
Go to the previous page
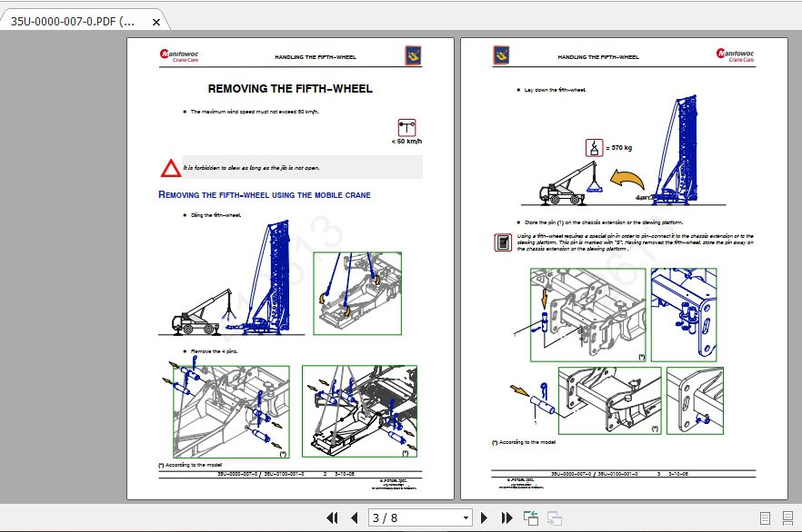(x=355, y=518)
